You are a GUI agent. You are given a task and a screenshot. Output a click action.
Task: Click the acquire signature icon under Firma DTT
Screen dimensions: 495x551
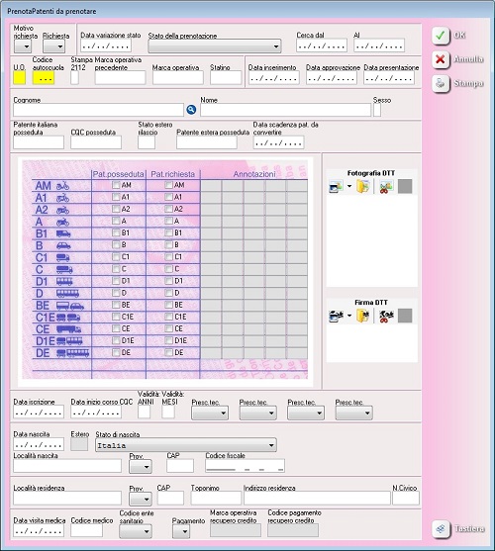point(336,316)
